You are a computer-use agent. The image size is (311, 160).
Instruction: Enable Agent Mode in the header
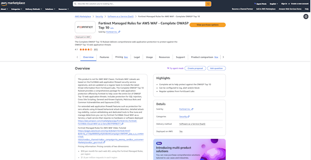(x=260, y=4)
